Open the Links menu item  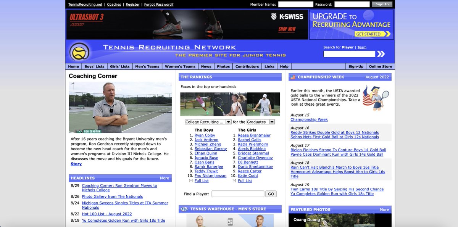pos(269,66)
